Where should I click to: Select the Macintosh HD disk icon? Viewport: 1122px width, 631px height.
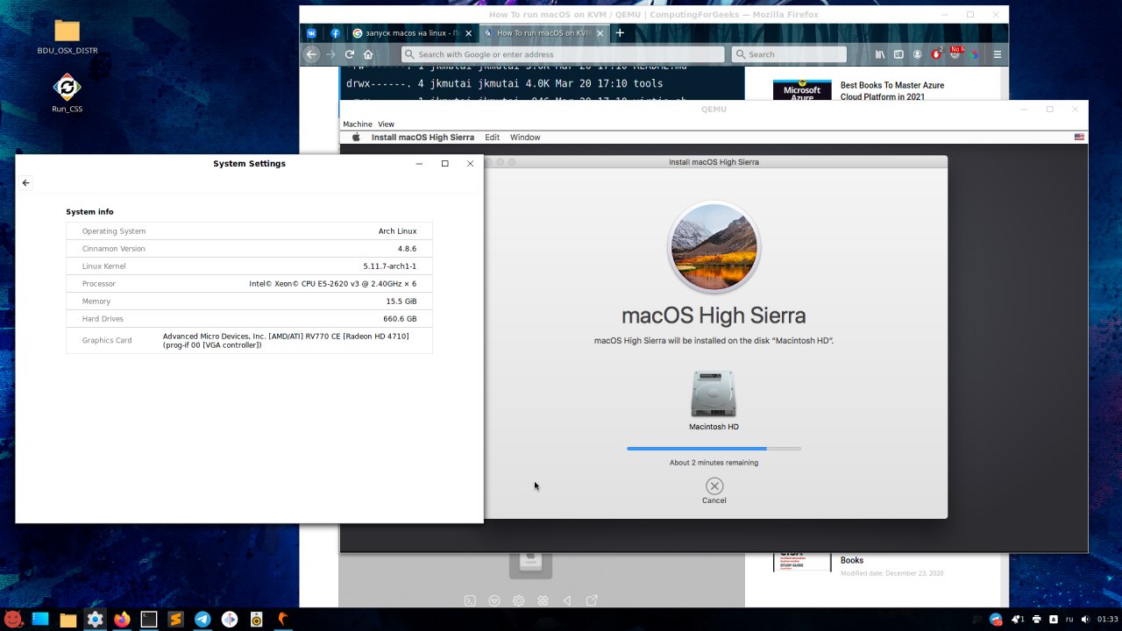[x=714, y=394]
